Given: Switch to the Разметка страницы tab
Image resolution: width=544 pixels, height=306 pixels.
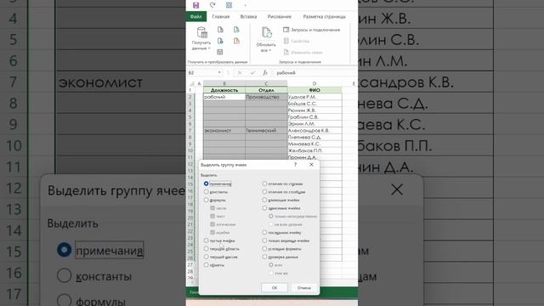Looking at the screenshot, I should [325, 17].
